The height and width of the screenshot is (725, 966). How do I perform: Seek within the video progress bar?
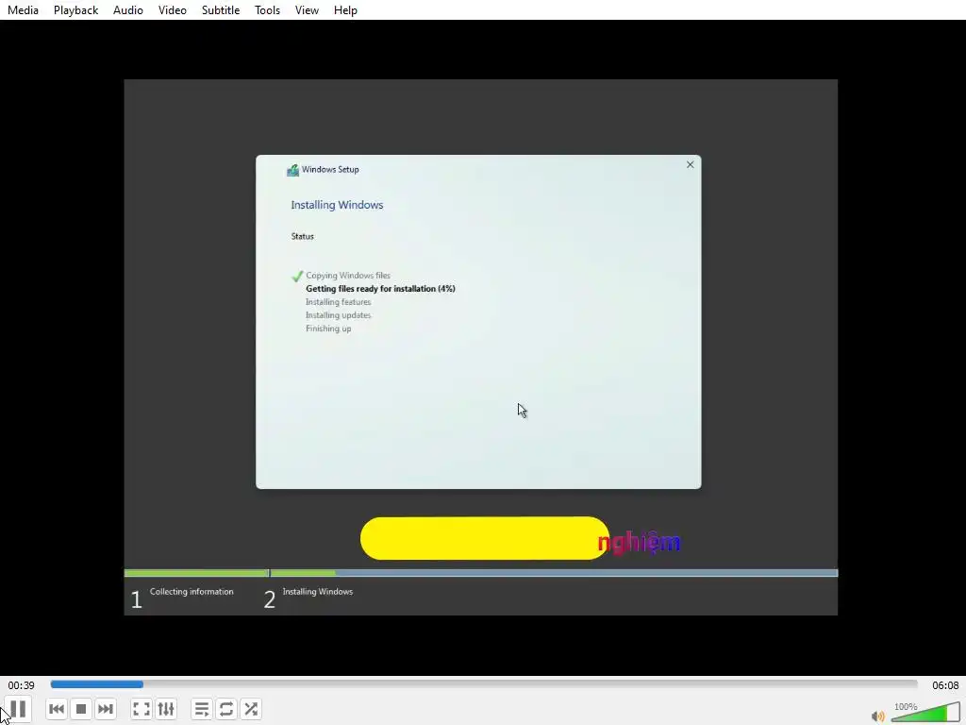[484, 684]
